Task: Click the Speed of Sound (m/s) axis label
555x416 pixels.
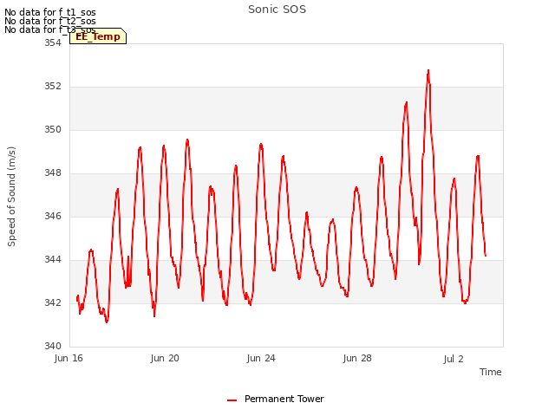Action: click(11, 197)
